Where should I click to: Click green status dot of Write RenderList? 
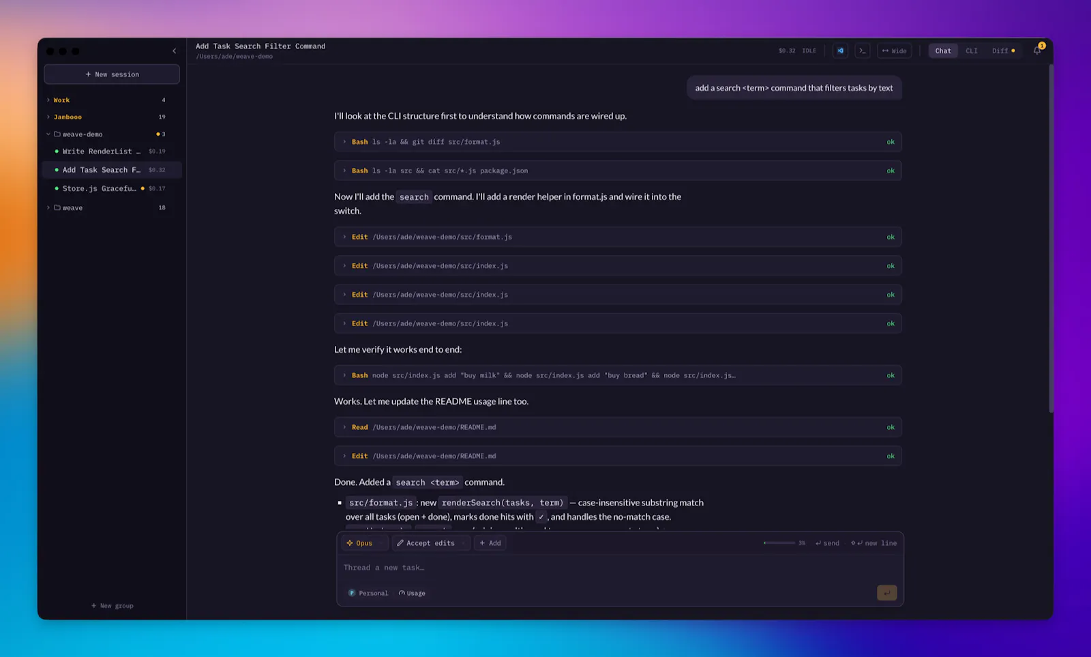[x=57, y=151]
